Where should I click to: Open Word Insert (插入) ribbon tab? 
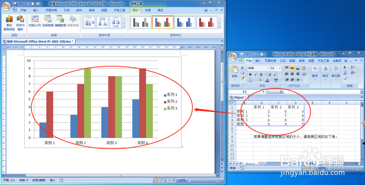click(x=36, y=10)
